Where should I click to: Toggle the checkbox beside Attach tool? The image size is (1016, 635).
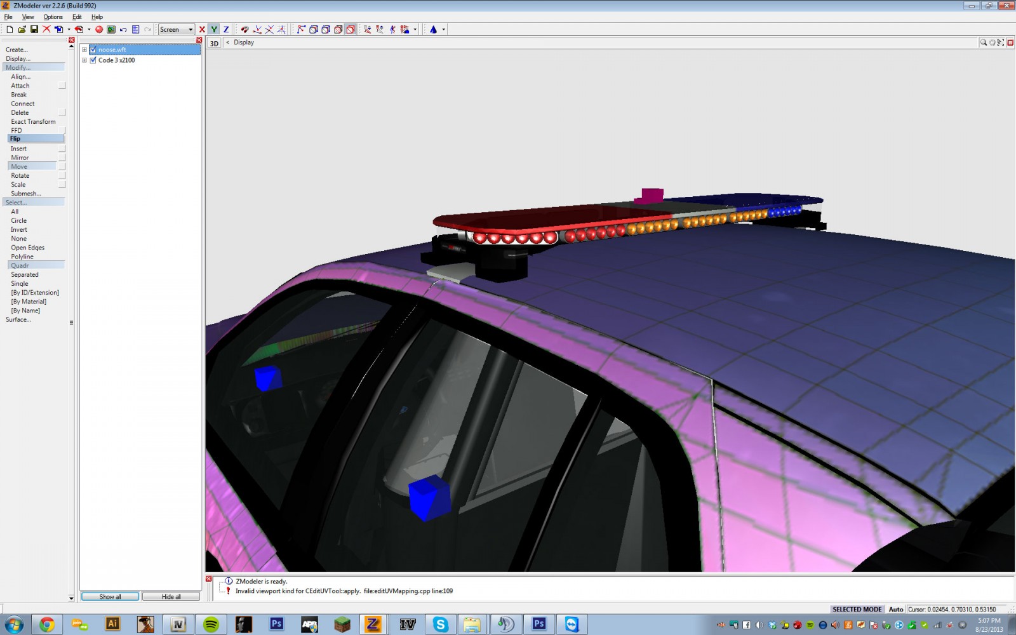pyautogui.click(x=62, y=86)
